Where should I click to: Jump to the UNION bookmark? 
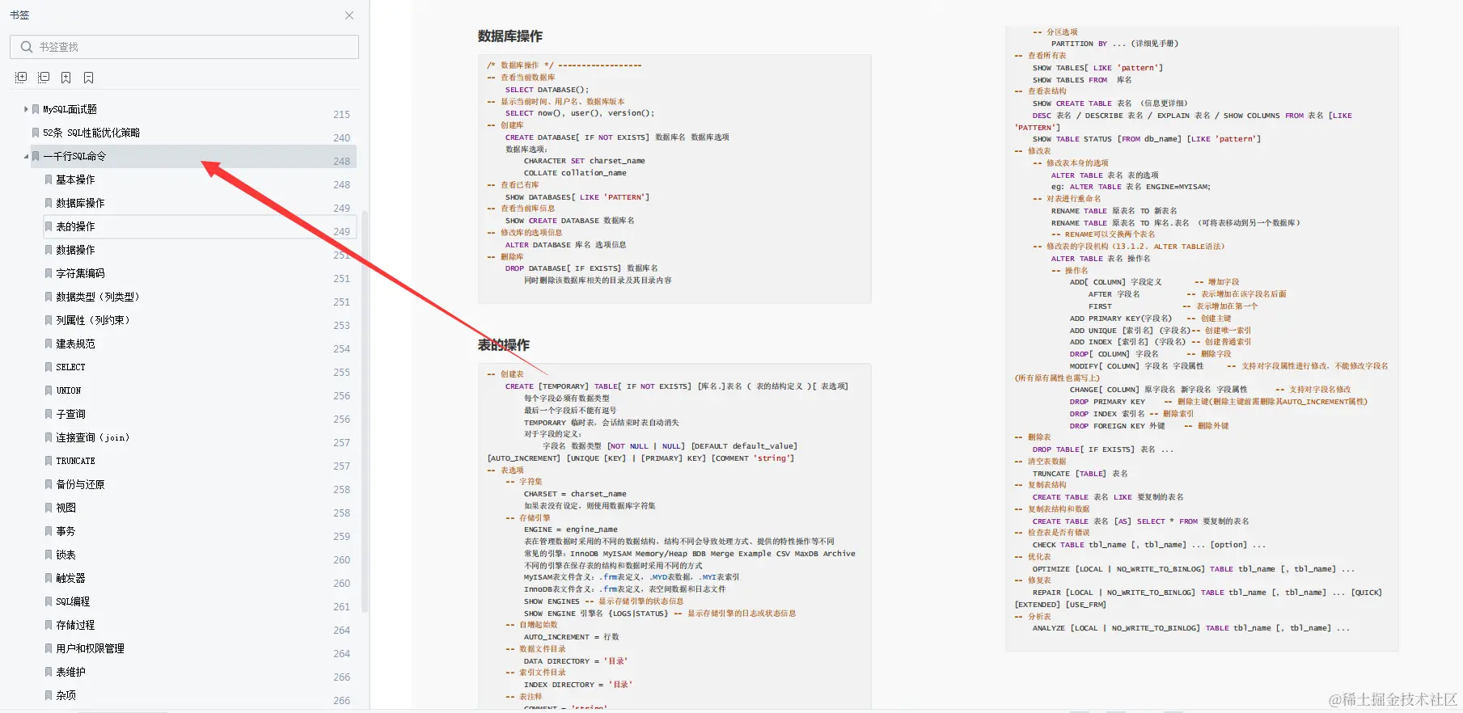click(69, 390)
